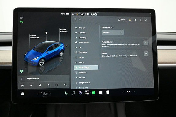Open media search magnifier icon
This screenshot has height=117, width=176.
click(65, 85)
